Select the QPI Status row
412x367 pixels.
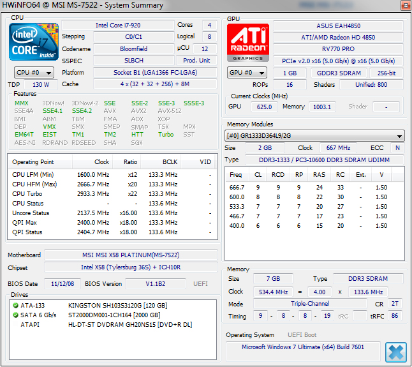(x=112, y=232)
